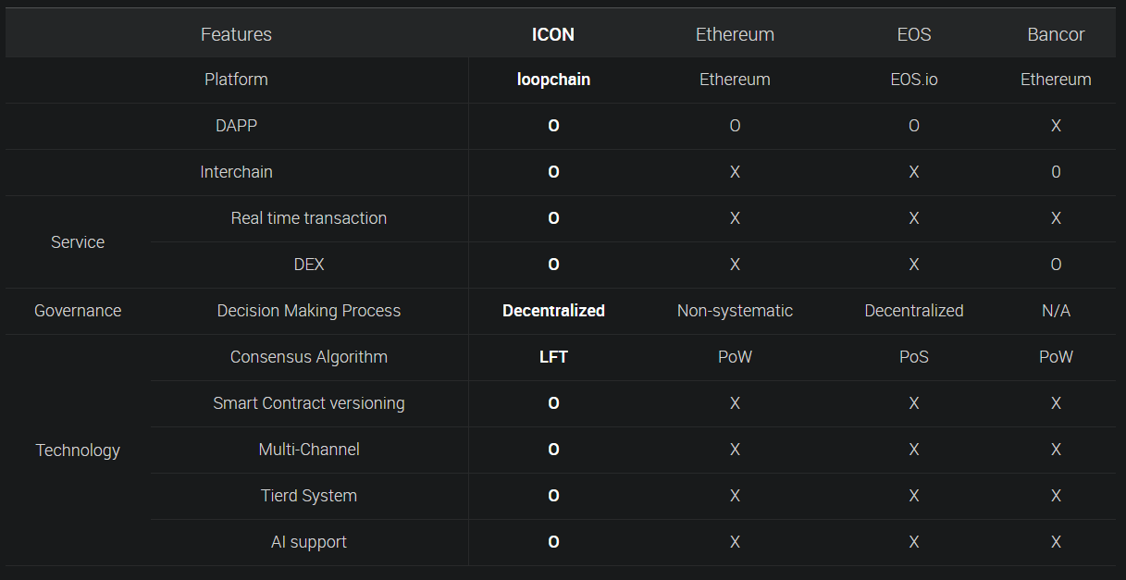Click the Interchain row label
The height and width of the screenshot is (580, 1126).
pyautogui.click(x=236, y=172)
